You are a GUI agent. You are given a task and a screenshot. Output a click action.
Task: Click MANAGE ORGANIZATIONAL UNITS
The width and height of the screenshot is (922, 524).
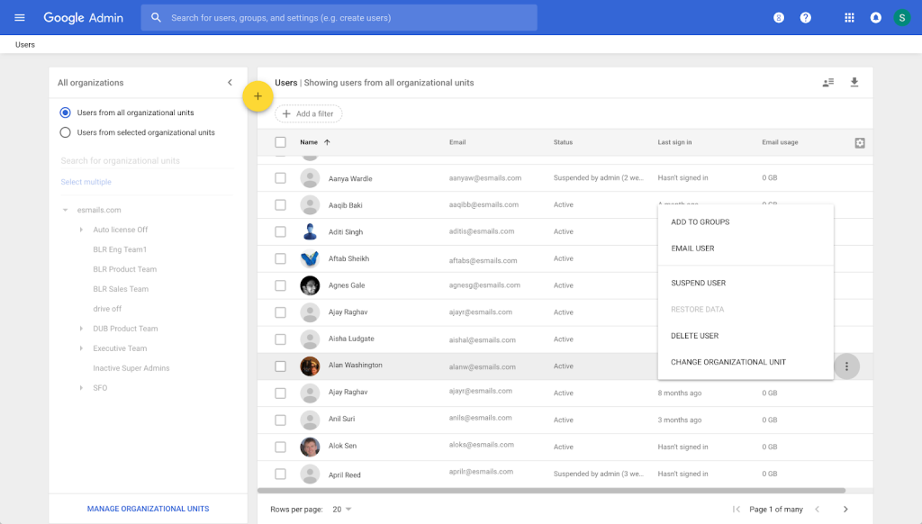point(148,509)
